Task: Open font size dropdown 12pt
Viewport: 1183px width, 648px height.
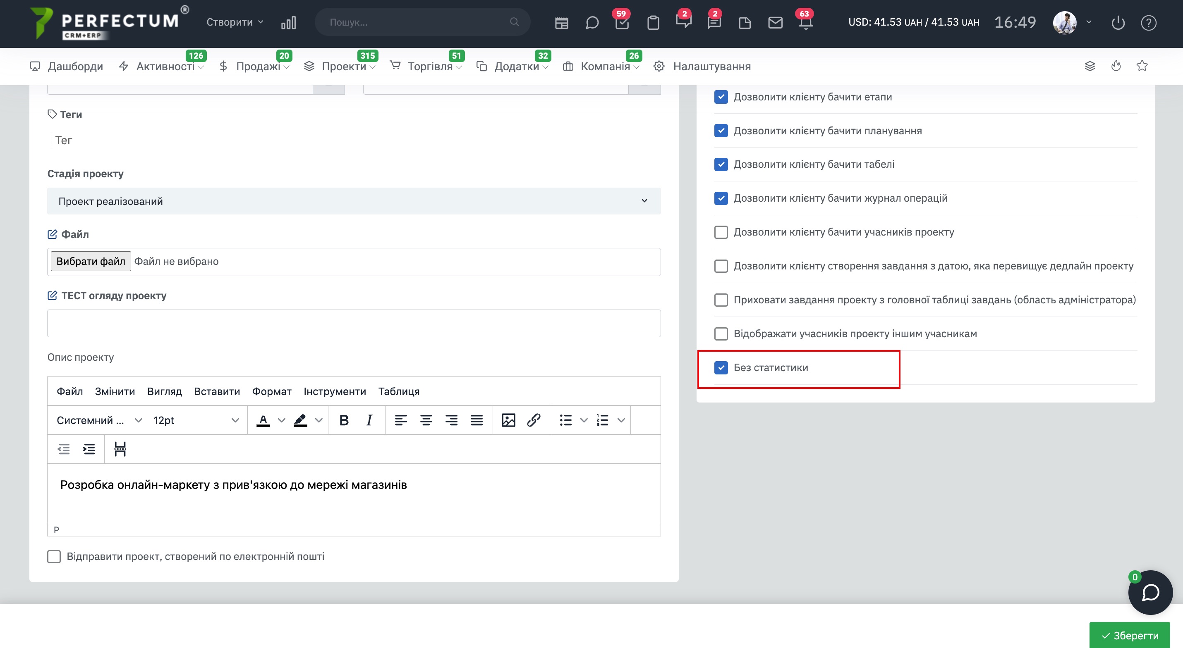Action: click(196, 420)
